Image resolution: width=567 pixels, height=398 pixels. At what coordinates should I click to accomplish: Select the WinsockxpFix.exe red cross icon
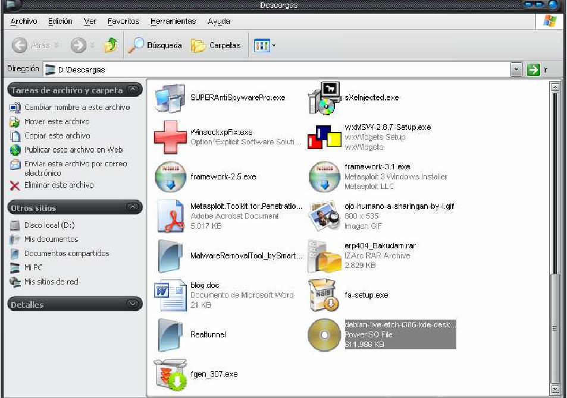click(x=170, y=137)
